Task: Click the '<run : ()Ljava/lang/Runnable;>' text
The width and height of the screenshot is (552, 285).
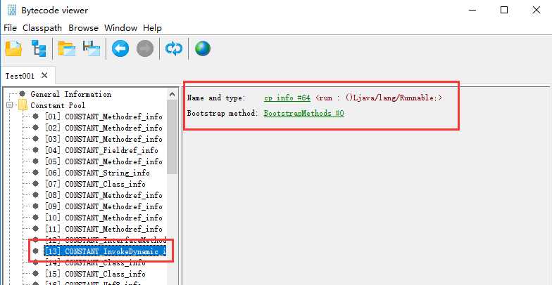Action: (379, 98)
